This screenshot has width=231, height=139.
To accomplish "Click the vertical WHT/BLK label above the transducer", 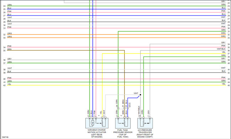I will coord(139,110).
